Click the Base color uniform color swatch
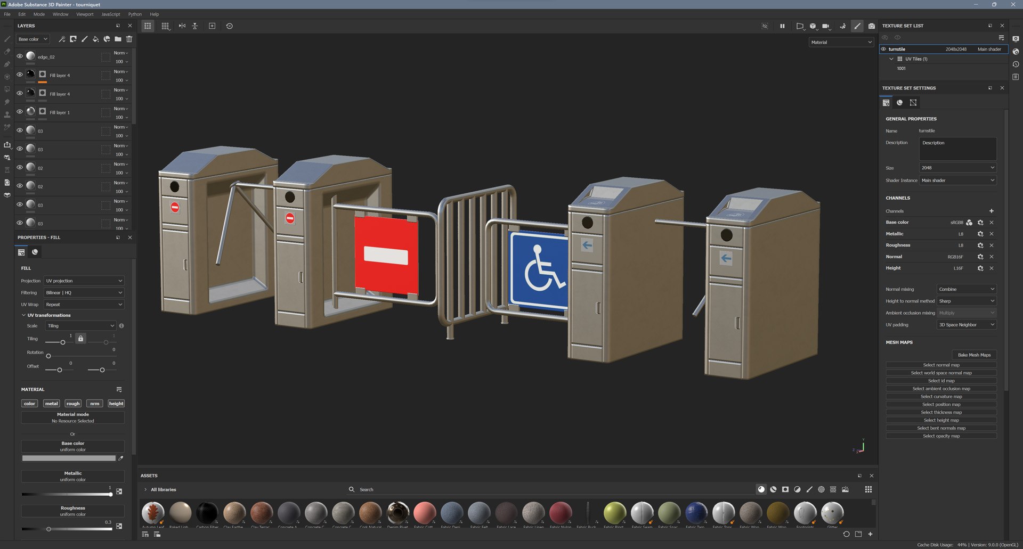This screenshot has height=549, width=1023. point(69,458)
